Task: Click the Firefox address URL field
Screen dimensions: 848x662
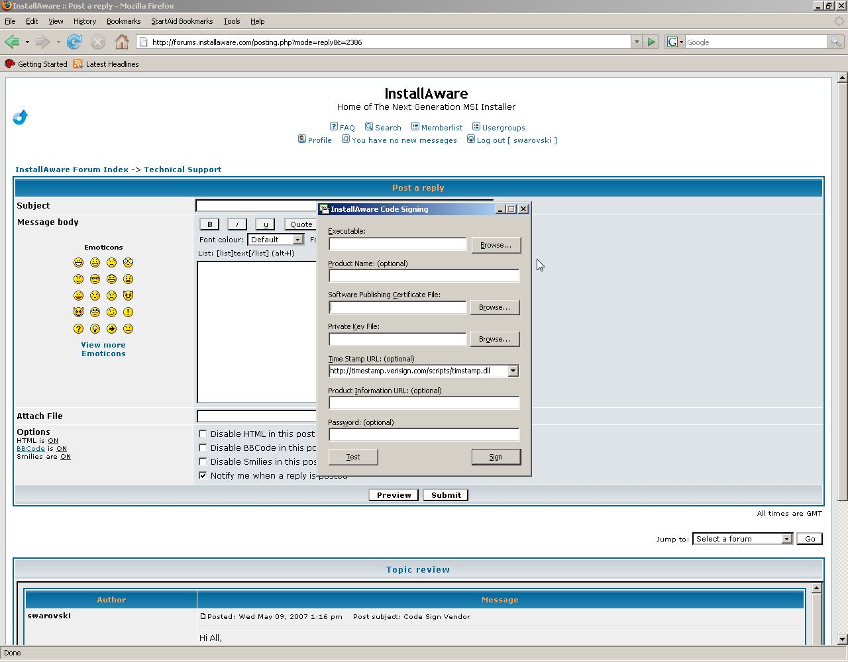Action: [384, 42]
